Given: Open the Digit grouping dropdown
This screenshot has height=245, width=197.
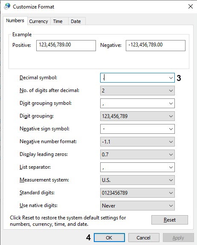Looking at the screenshot, I should tap(137, 116).
